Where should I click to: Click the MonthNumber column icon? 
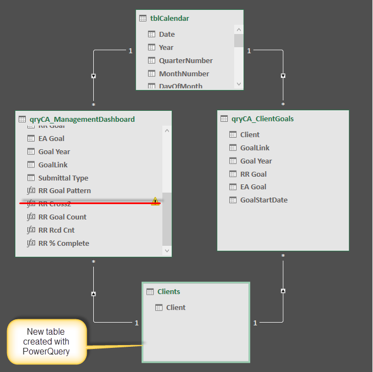[151, 74]
